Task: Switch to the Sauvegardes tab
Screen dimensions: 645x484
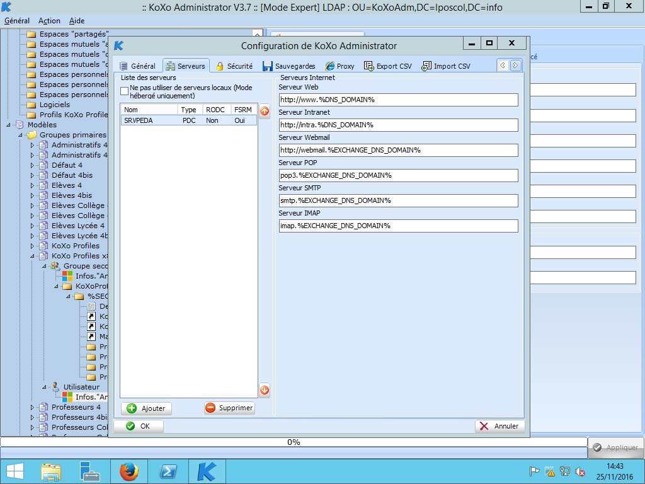Action: point(289,66)
